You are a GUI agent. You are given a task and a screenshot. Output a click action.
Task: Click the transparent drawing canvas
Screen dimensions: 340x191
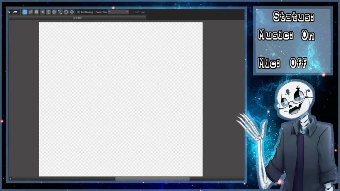pos(121,99)
